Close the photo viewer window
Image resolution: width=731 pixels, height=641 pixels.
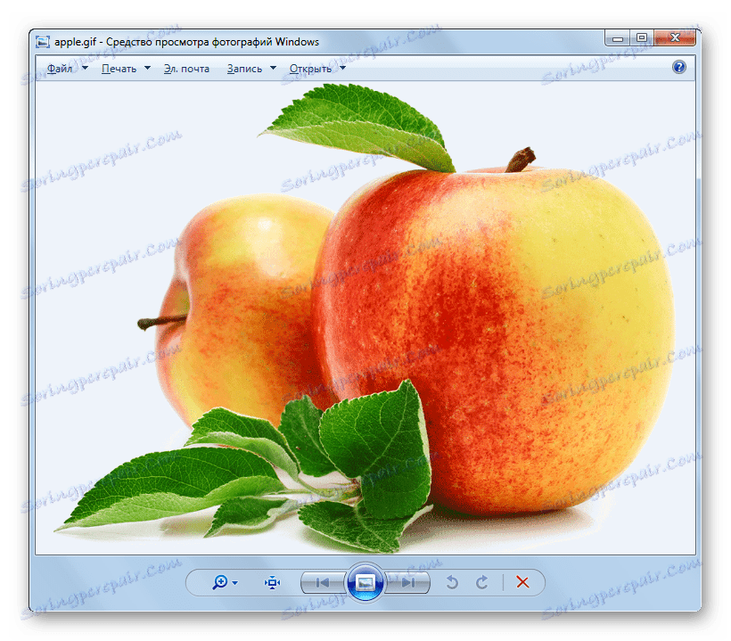tap(675, 38)
